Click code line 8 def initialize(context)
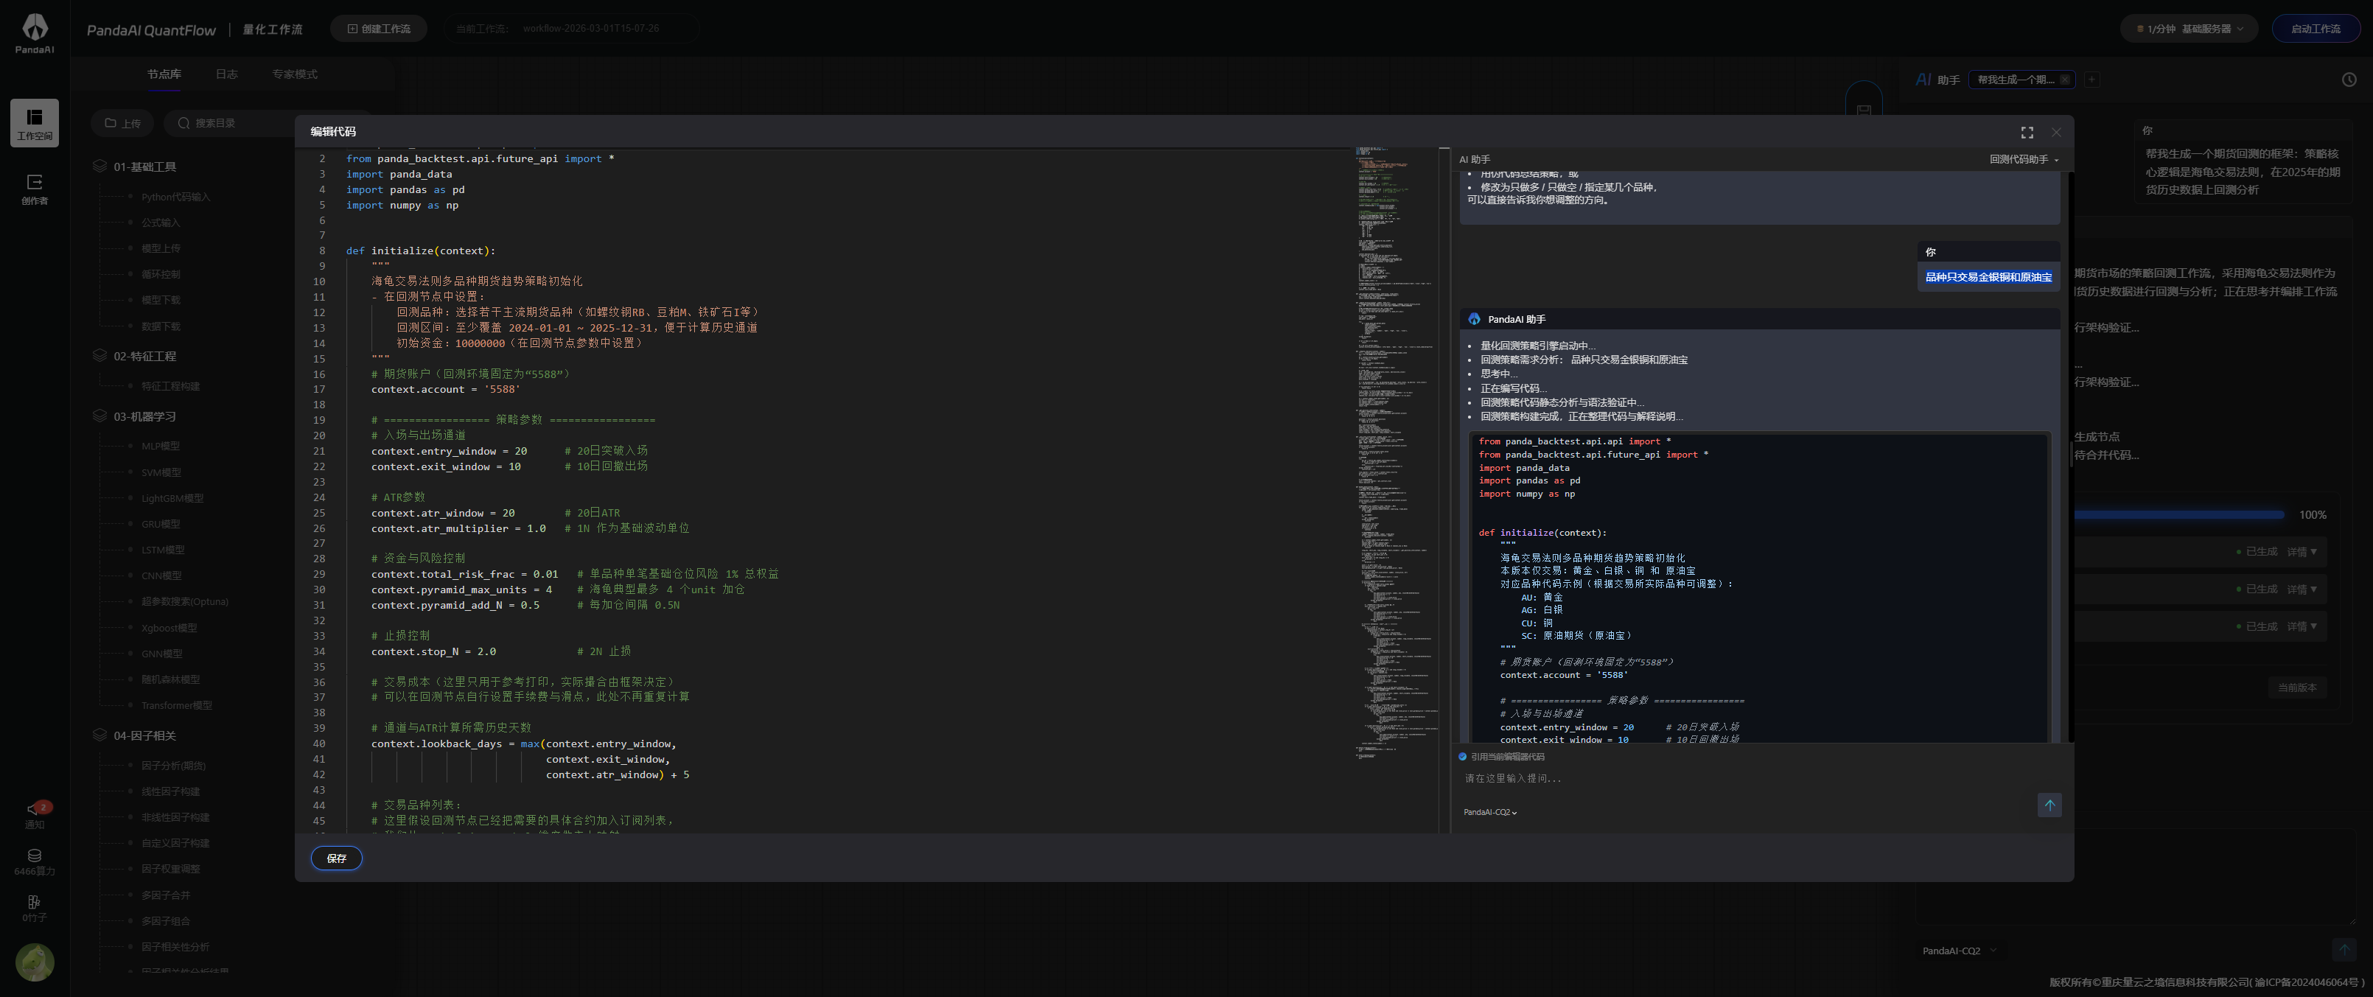The image size is (2373, 997). click(420, 251)
